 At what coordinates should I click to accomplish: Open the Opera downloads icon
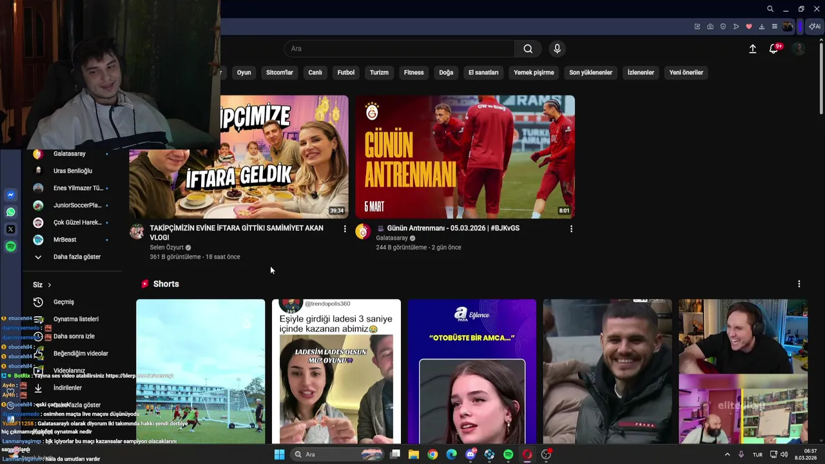[762, 26]
